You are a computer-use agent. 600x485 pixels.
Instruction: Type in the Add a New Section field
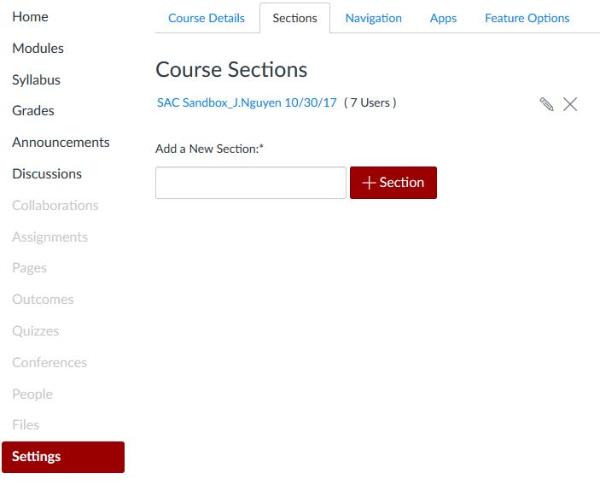251,183
